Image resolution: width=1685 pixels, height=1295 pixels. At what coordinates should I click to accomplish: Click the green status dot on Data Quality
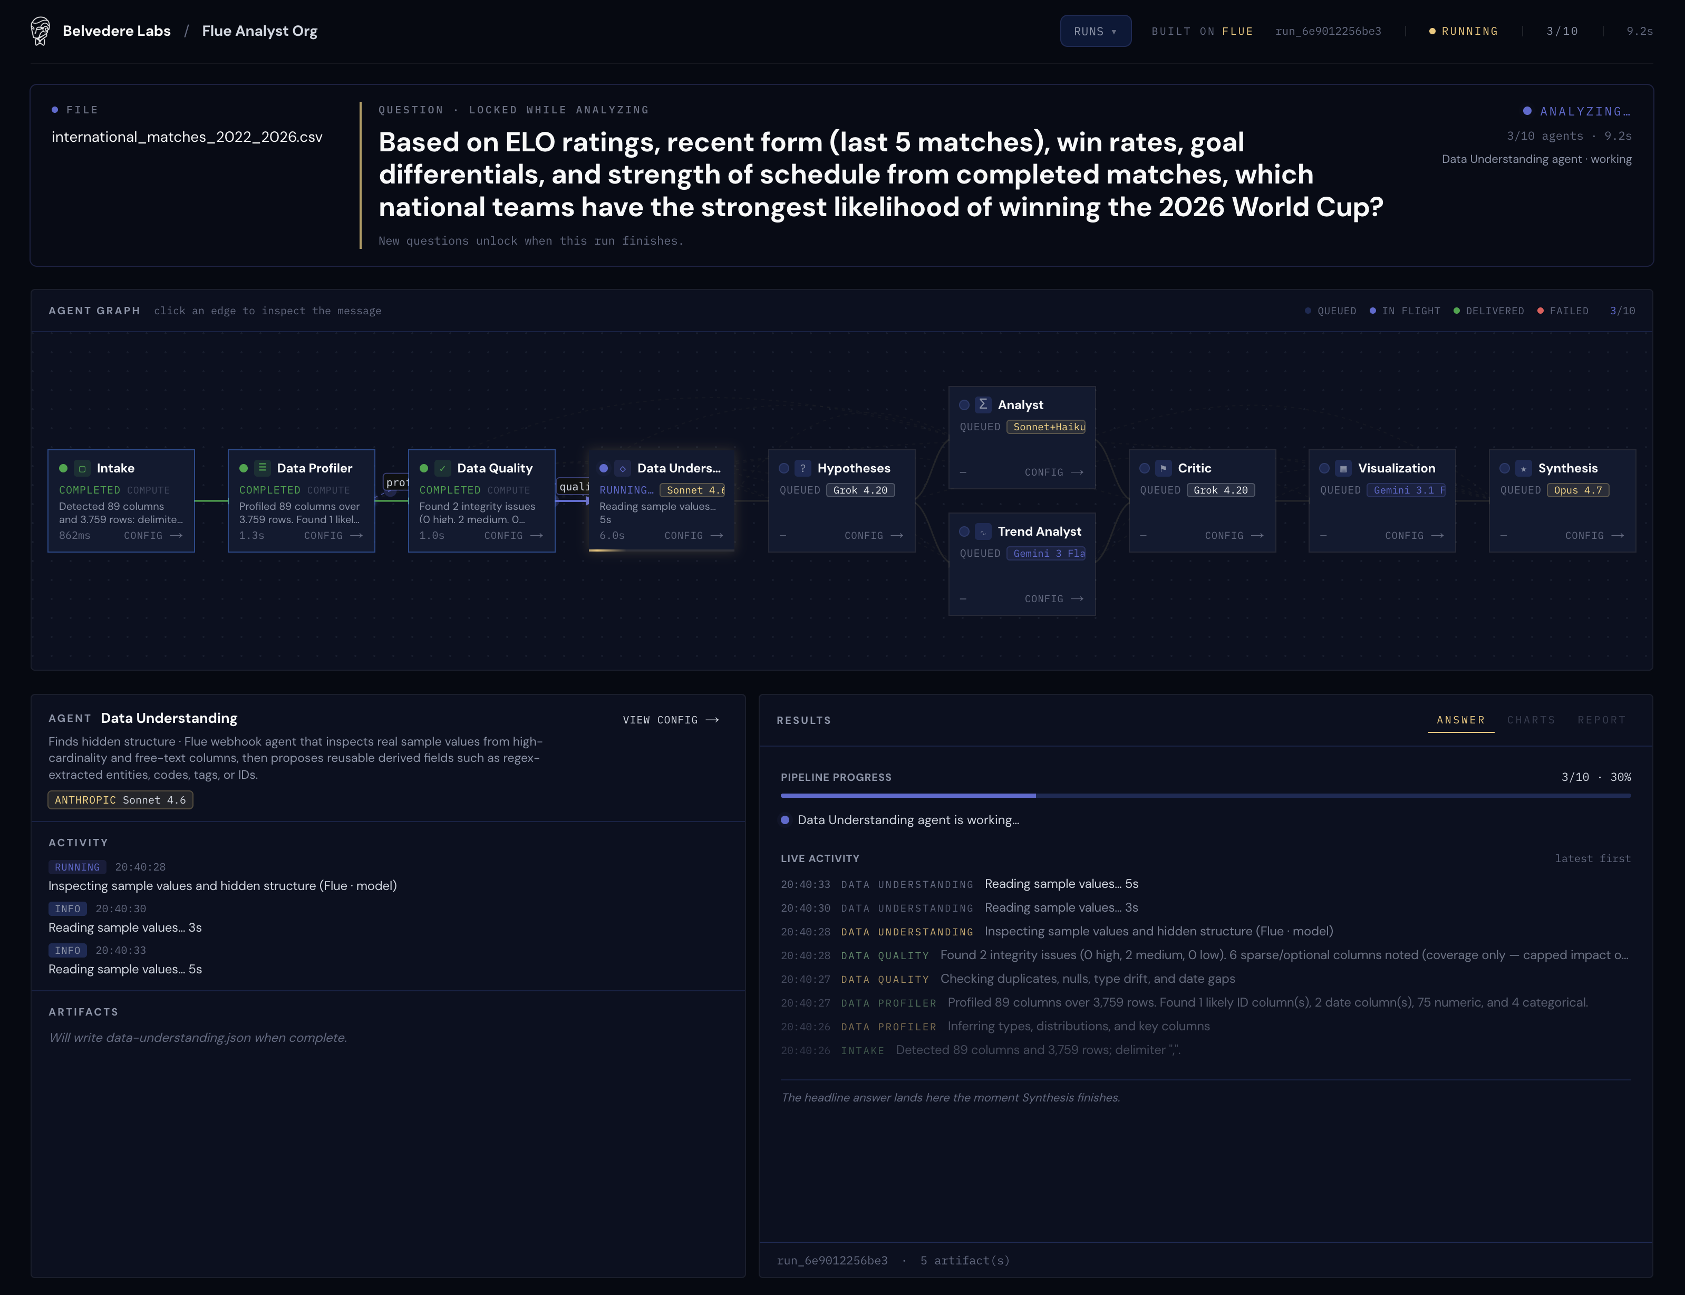[x=424, y=469]
